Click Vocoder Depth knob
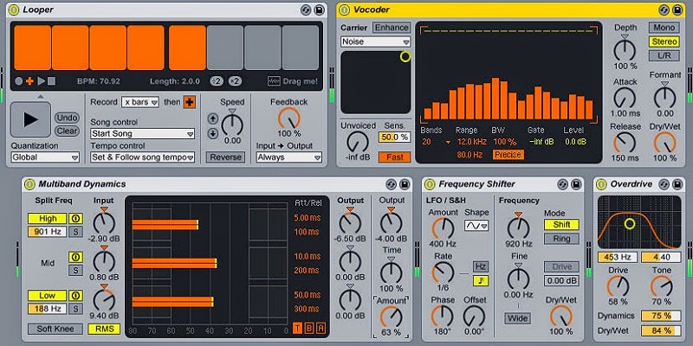The image size is (693, 346). coord(625,50)
